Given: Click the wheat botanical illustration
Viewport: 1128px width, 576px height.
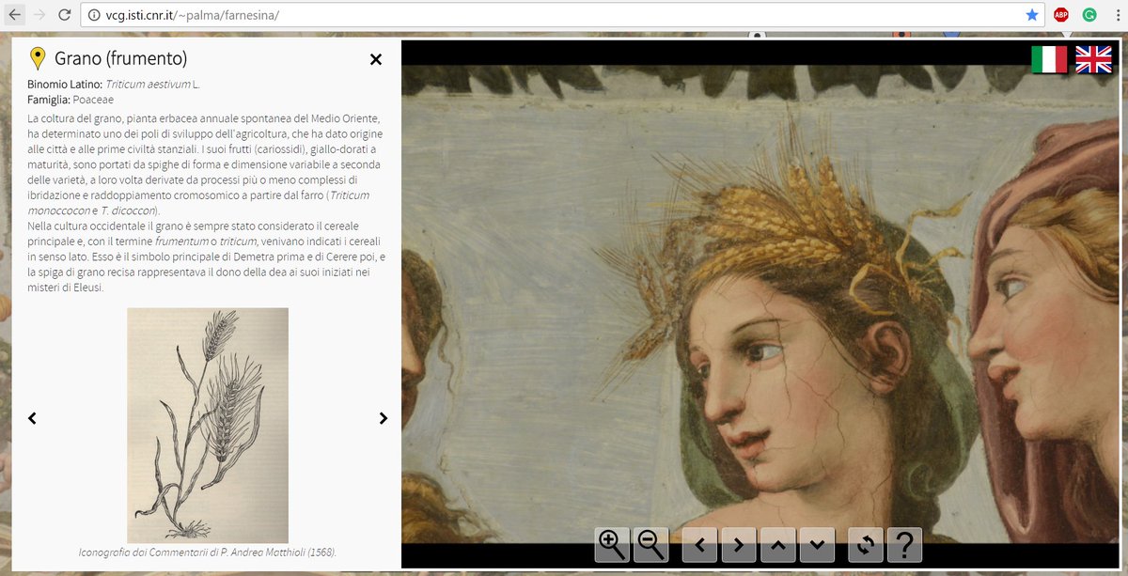Looking at the screenshot, I should tap(208, 425).
